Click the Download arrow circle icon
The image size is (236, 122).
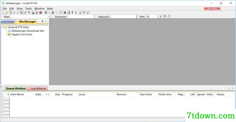tap(46, 13)
